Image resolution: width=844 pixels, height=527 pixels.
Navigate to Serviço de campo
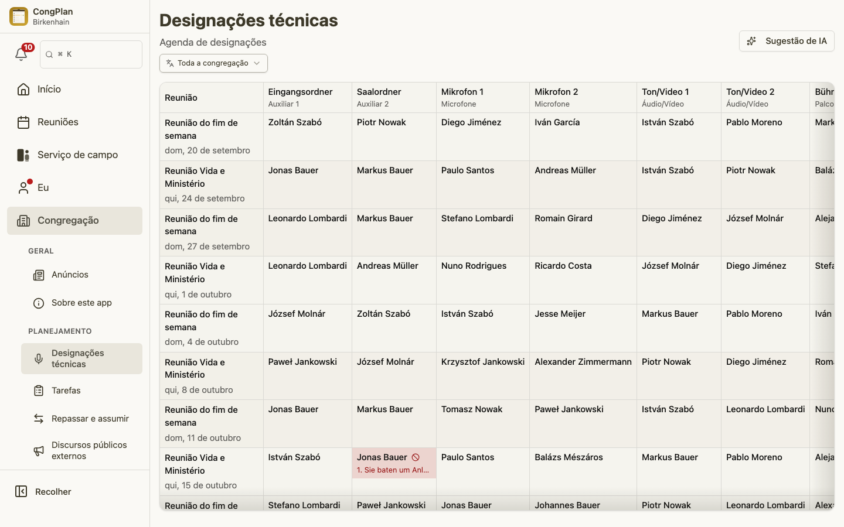pyautogui.click(x=74, y=155)
